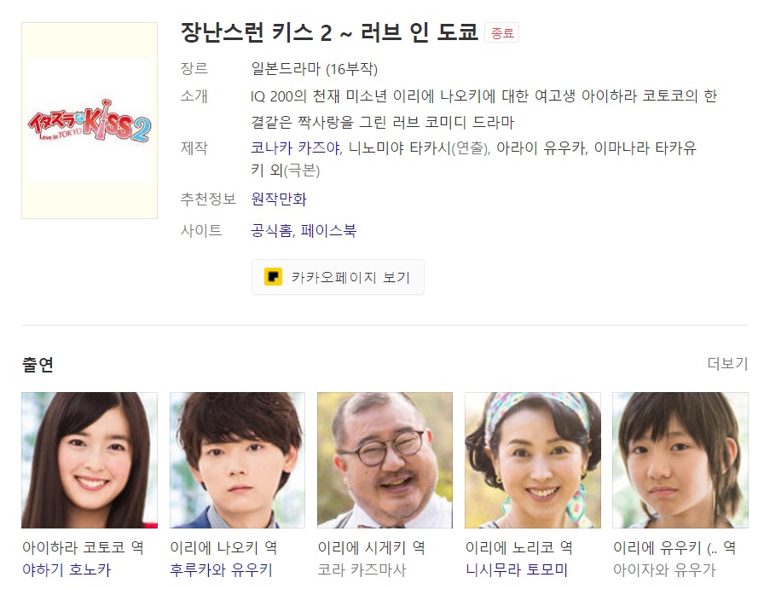Click the Itazura na Kiss 2 poster
The width and height of the screenshot is (764, 589).
coord(90,120)
